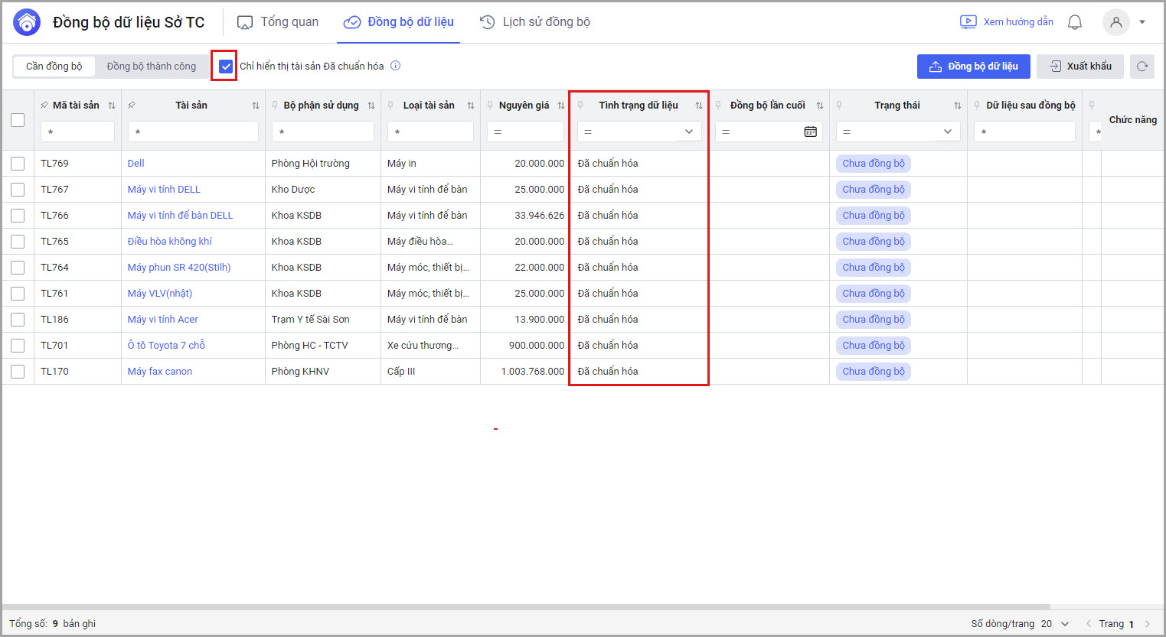Open the notification bell
1166x637 pixels.
(1075, 22)
